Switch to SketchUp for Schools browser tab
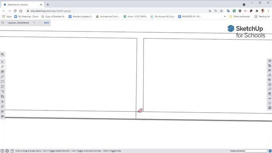This screenshot has width=272, height=153. [x=22, y=5]
